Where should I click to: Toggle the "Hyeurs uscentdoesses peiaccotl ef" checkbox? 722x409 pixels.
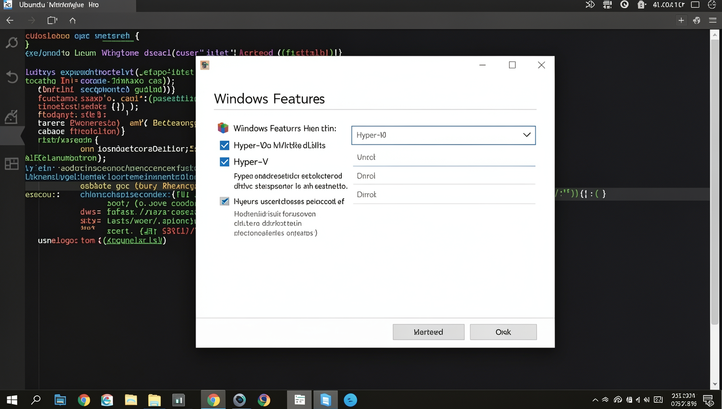tap(224, 201)
